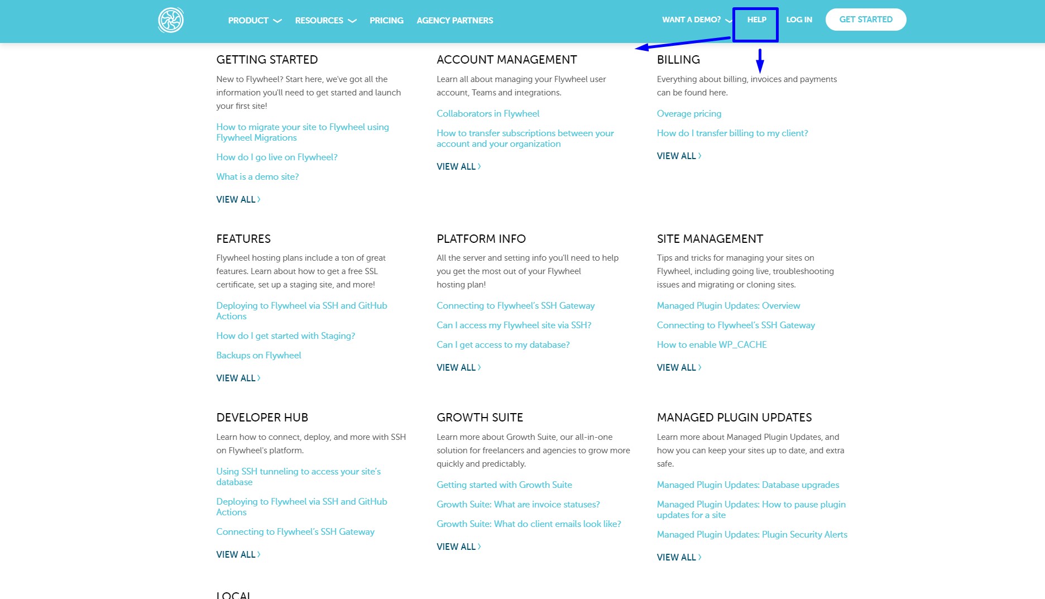This screenshot has width=1045, height=599.
Task: Open 'Getting started with Growth Suite' article
Action: pyautogui.click(x=504, y=485)
